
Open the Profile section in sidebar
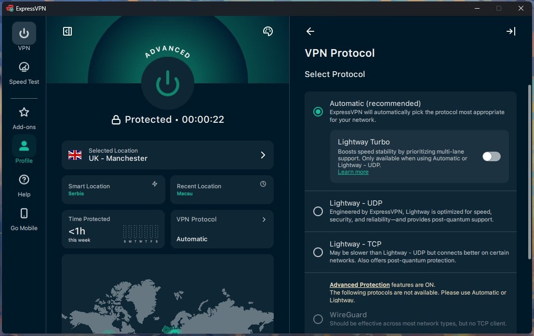click(x=24, y=150)
